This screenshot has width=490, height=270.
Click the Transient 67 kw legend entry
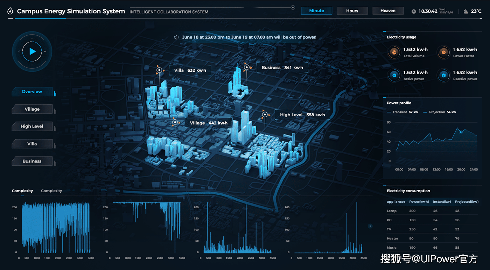tap(402, 112)
